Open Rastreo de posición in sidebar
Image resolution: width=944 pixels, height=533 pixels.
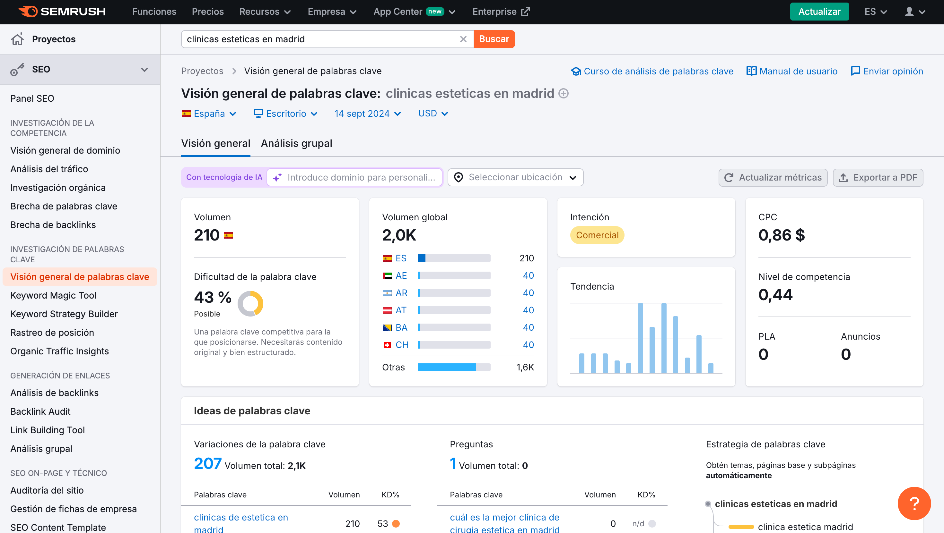52,333
